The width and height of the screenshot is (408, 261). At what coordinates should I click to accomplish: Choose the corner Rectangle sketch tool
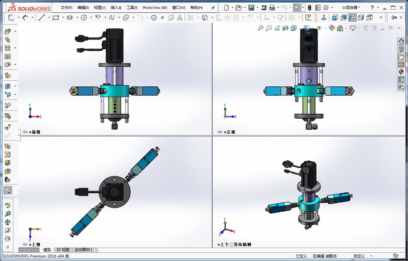(x=56, y=18)
